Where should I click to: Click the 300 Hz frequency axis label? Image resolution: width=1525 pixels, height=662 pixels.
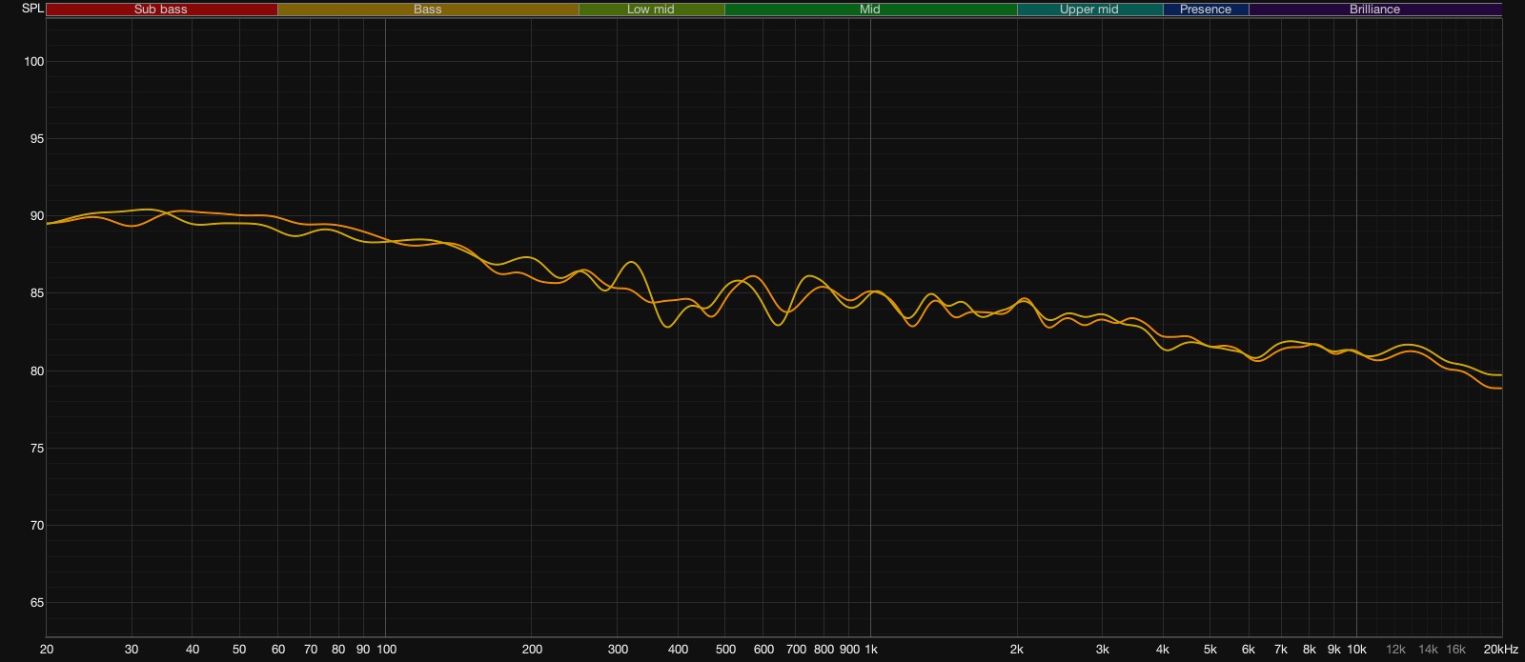tap(618, 650)
